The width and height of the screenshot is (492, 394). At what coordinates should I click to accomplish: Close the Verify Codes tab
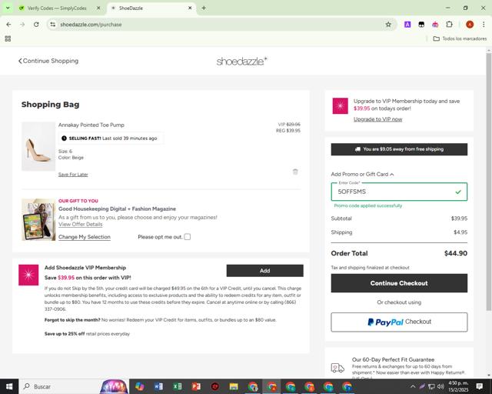pyautogui.click(x=98, y=8)
